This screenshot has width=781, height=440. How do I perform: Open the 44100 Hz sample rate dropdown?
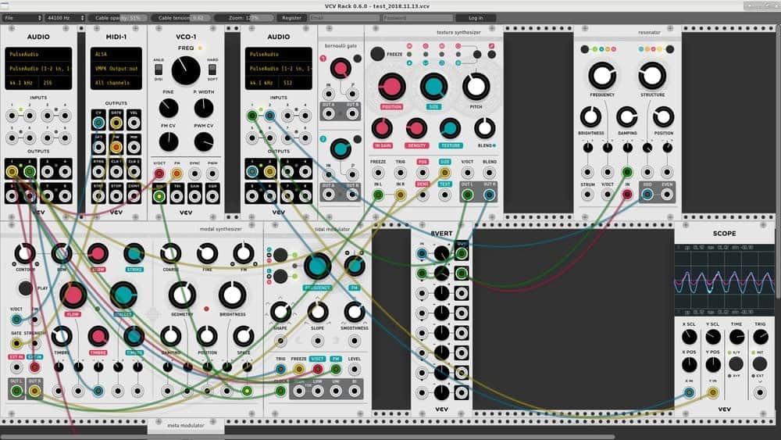65,18
